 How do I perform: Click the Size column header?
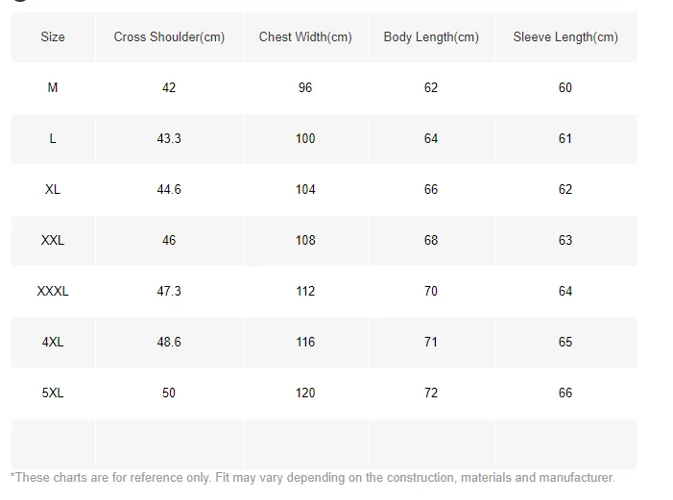(x=53, y=37)
